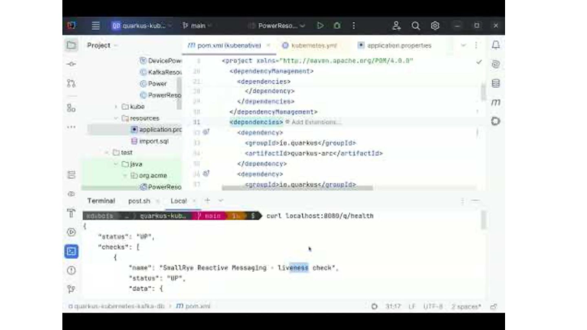Show more tool windows ellipsis
This screenshot has height=330, width=587.
tap(71, 127)
